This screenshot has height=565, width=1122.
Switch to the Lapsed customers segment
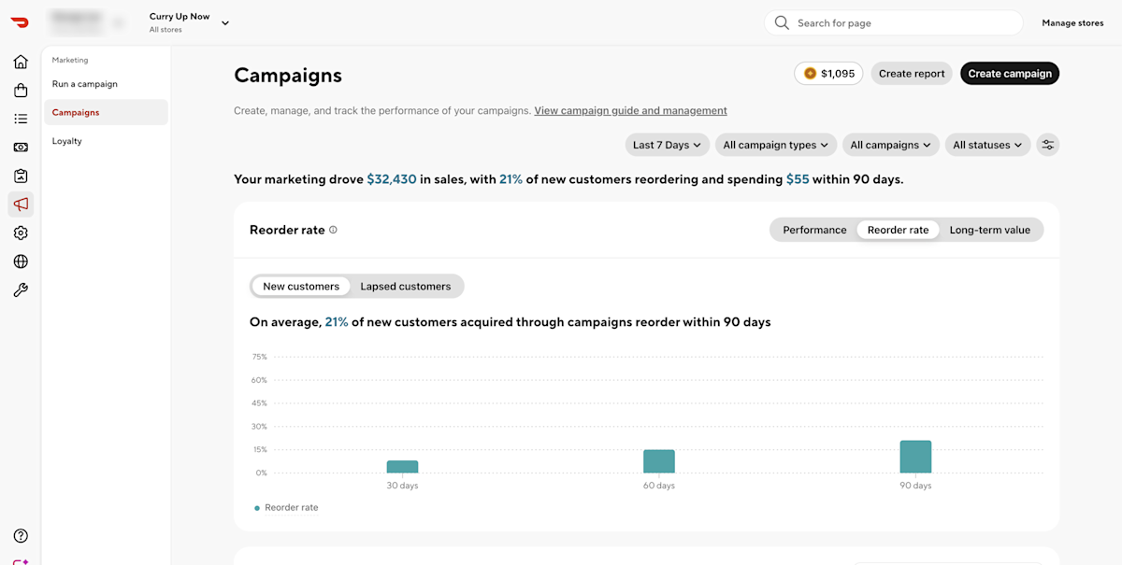[x=406, y=287]
